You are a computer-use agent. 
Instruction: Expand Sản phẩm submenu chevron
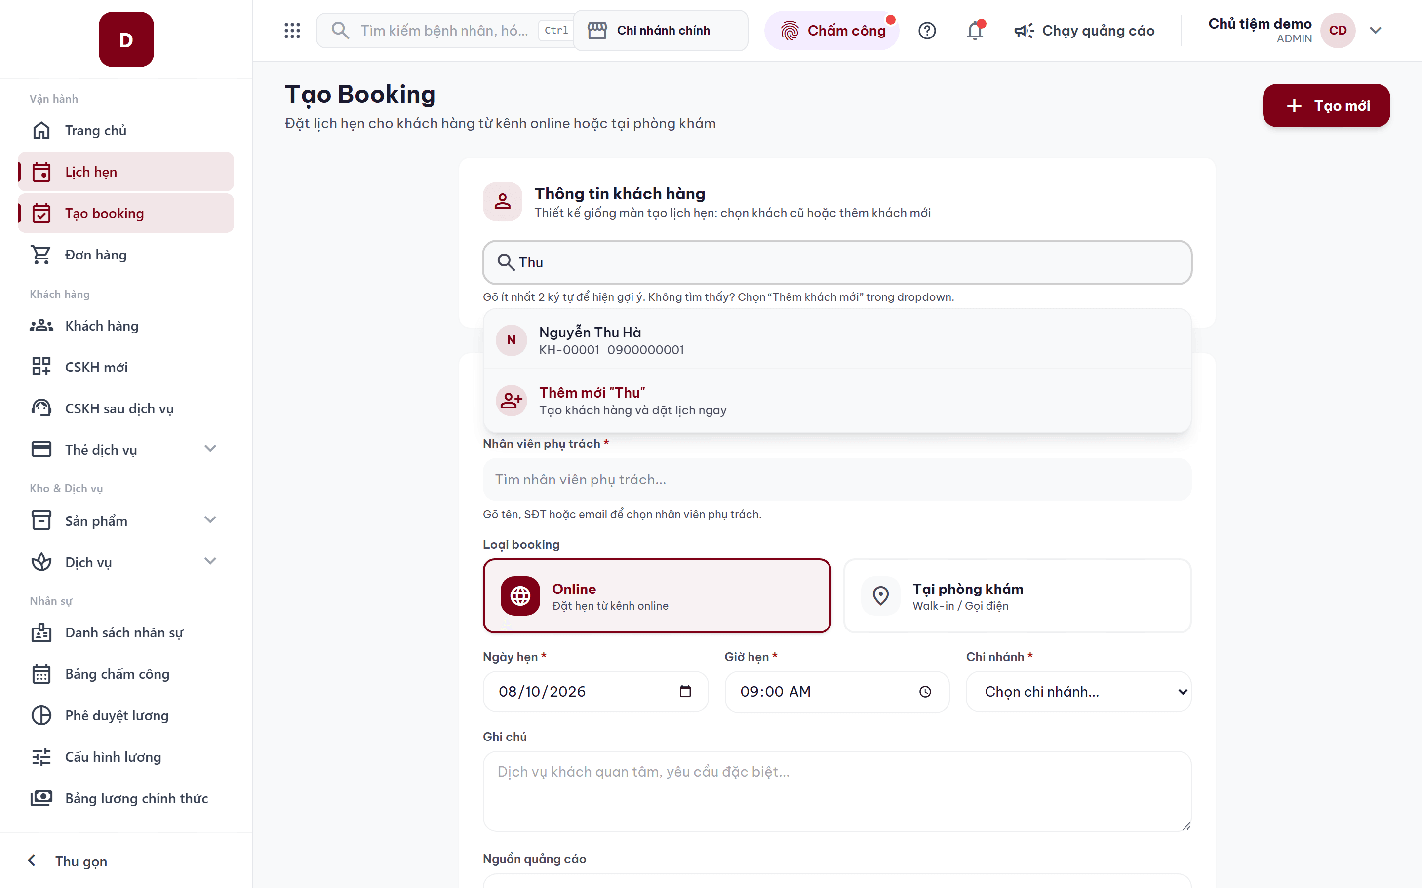pyautogui.click(x=210, y=520)
